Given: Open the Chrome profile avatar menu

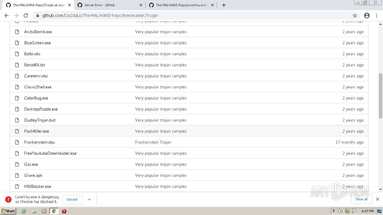Looking at the screenshot, I should [x=367, y=16].
